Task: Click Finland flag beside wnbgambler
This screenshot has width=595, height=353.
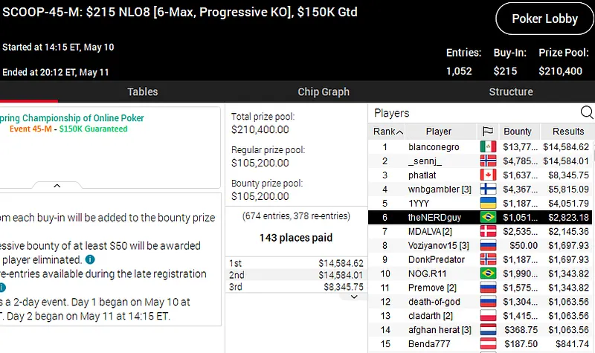Action: (x=488, y=190)
